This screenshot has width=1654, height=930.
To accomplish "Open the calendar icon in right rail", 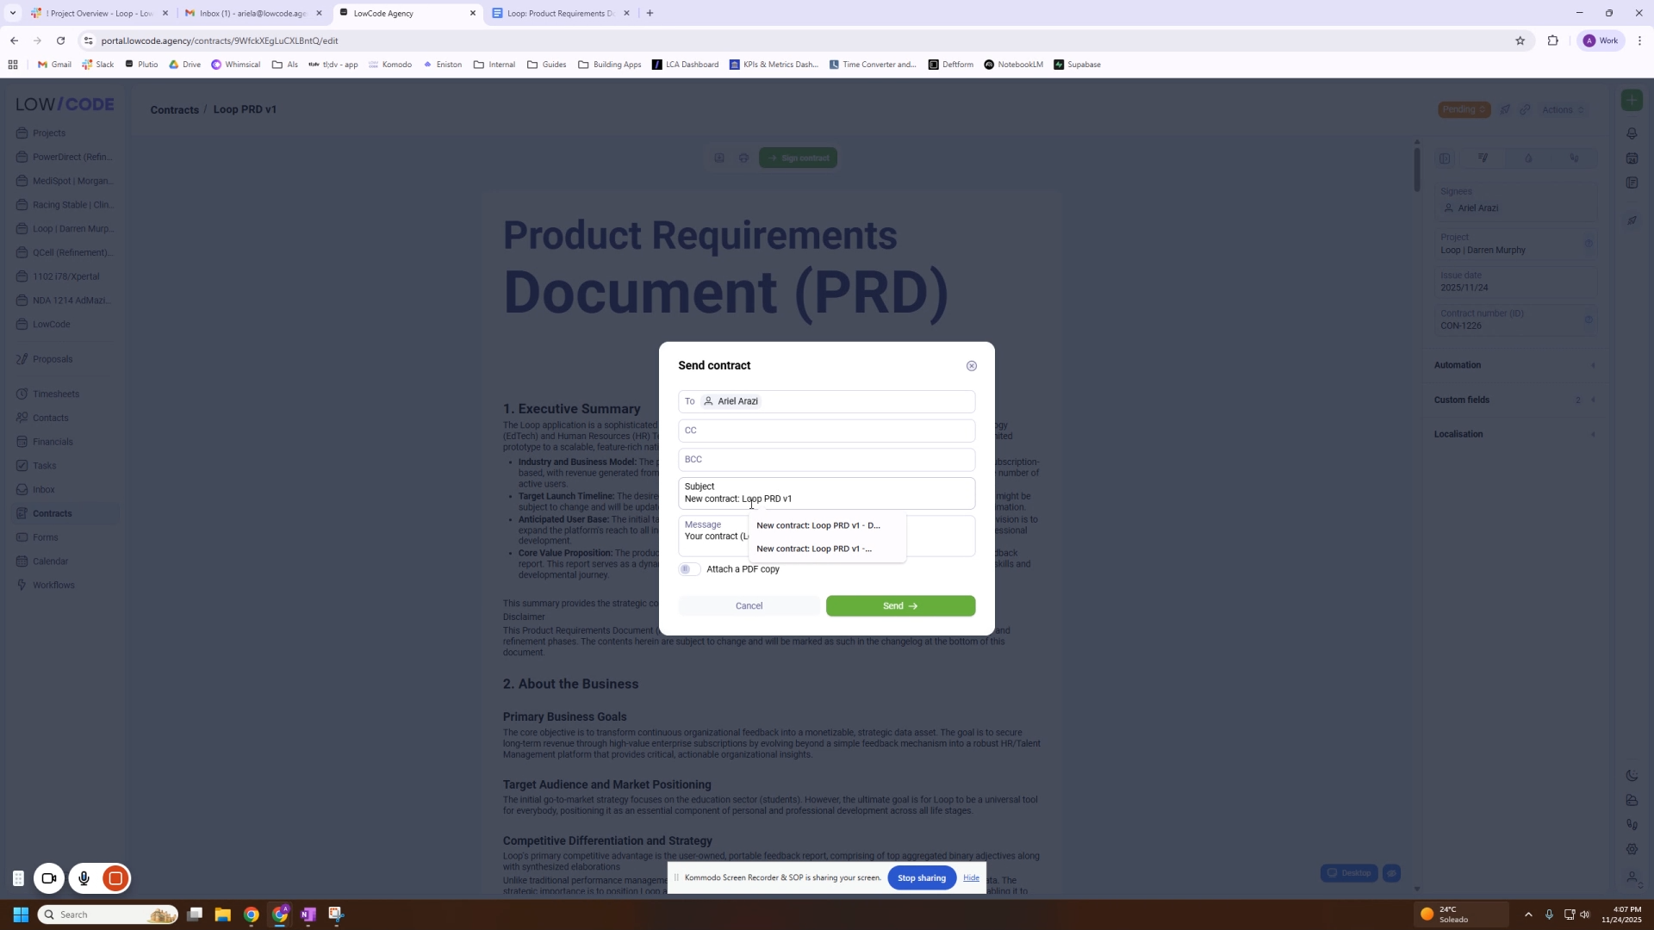I will click(x=1632, y=158).
